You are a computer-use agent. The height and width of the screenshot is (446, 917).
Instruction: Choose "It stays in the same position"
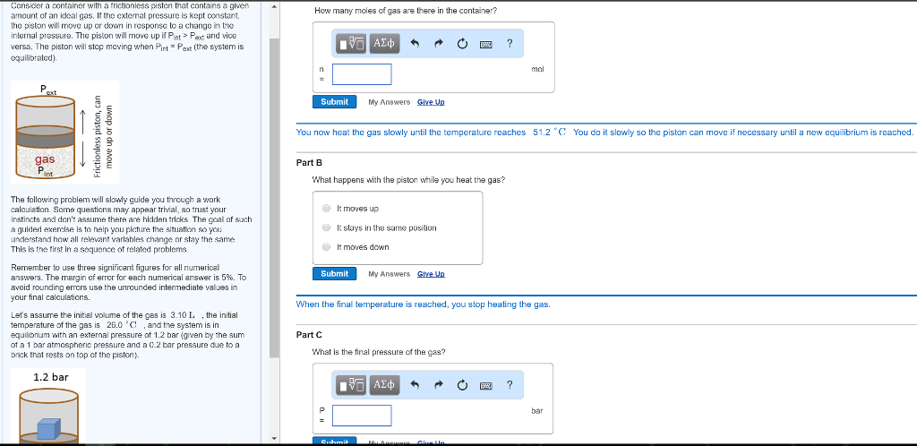(x=327, y=227)
